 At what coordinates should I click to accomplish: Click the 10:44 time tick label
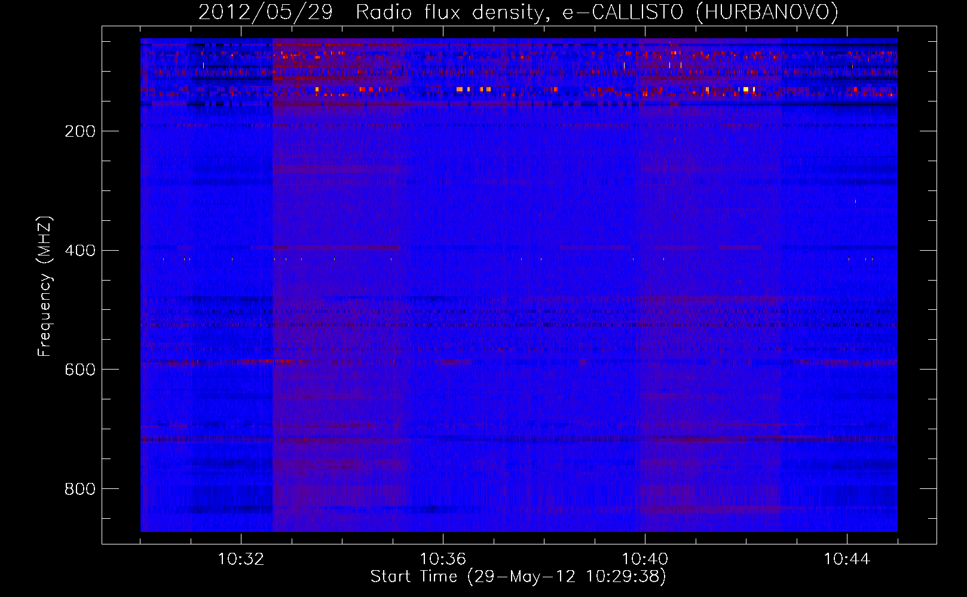click(847, 559)
